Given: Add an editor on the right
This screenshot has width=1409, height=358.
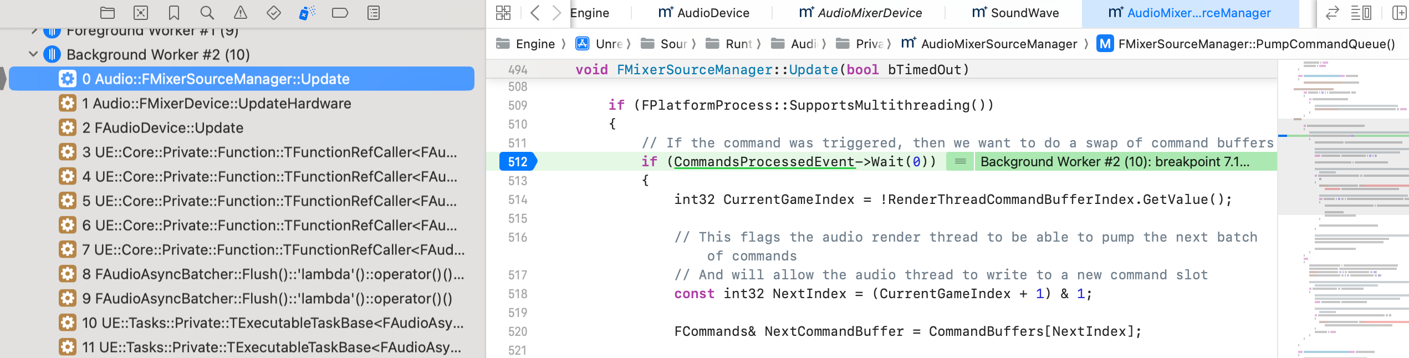Looking at the screenshot, I should coord(1398,13).
